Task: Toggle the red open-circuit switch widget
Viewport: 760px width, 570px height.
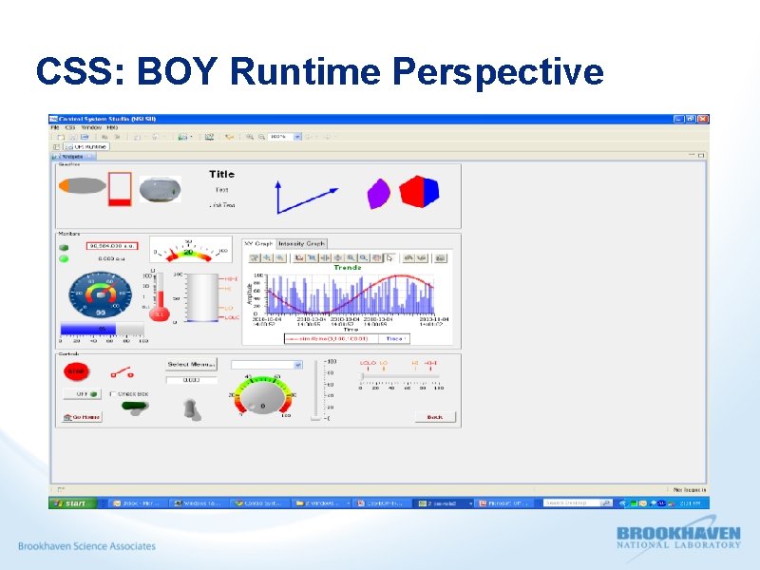Action: click(123, 372)
